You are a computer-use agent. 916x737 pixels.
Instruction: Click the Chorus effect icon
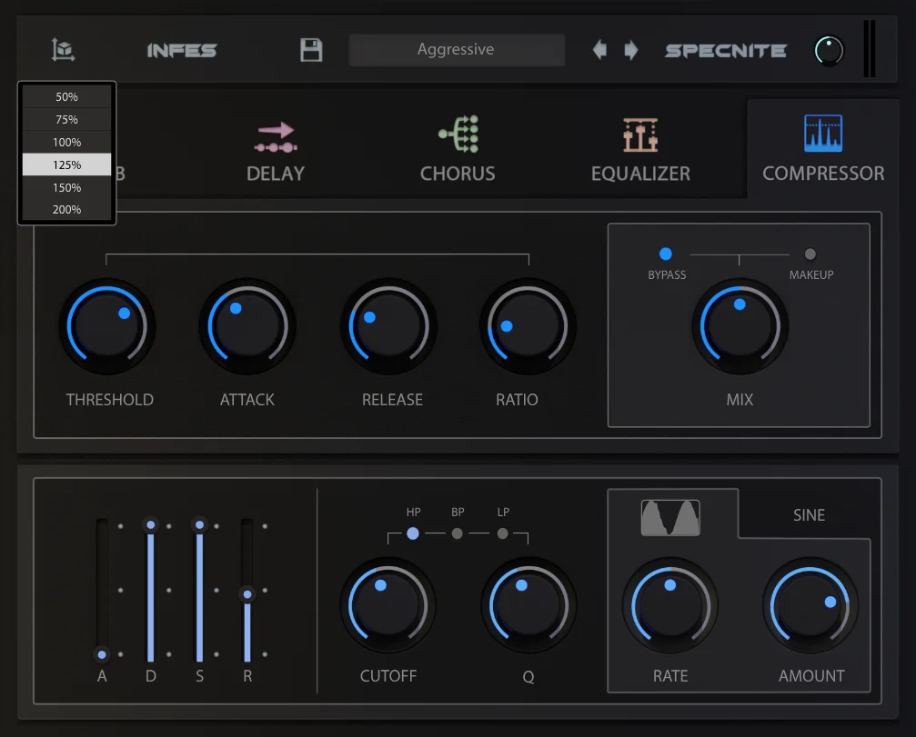click(x=458, y=134)
